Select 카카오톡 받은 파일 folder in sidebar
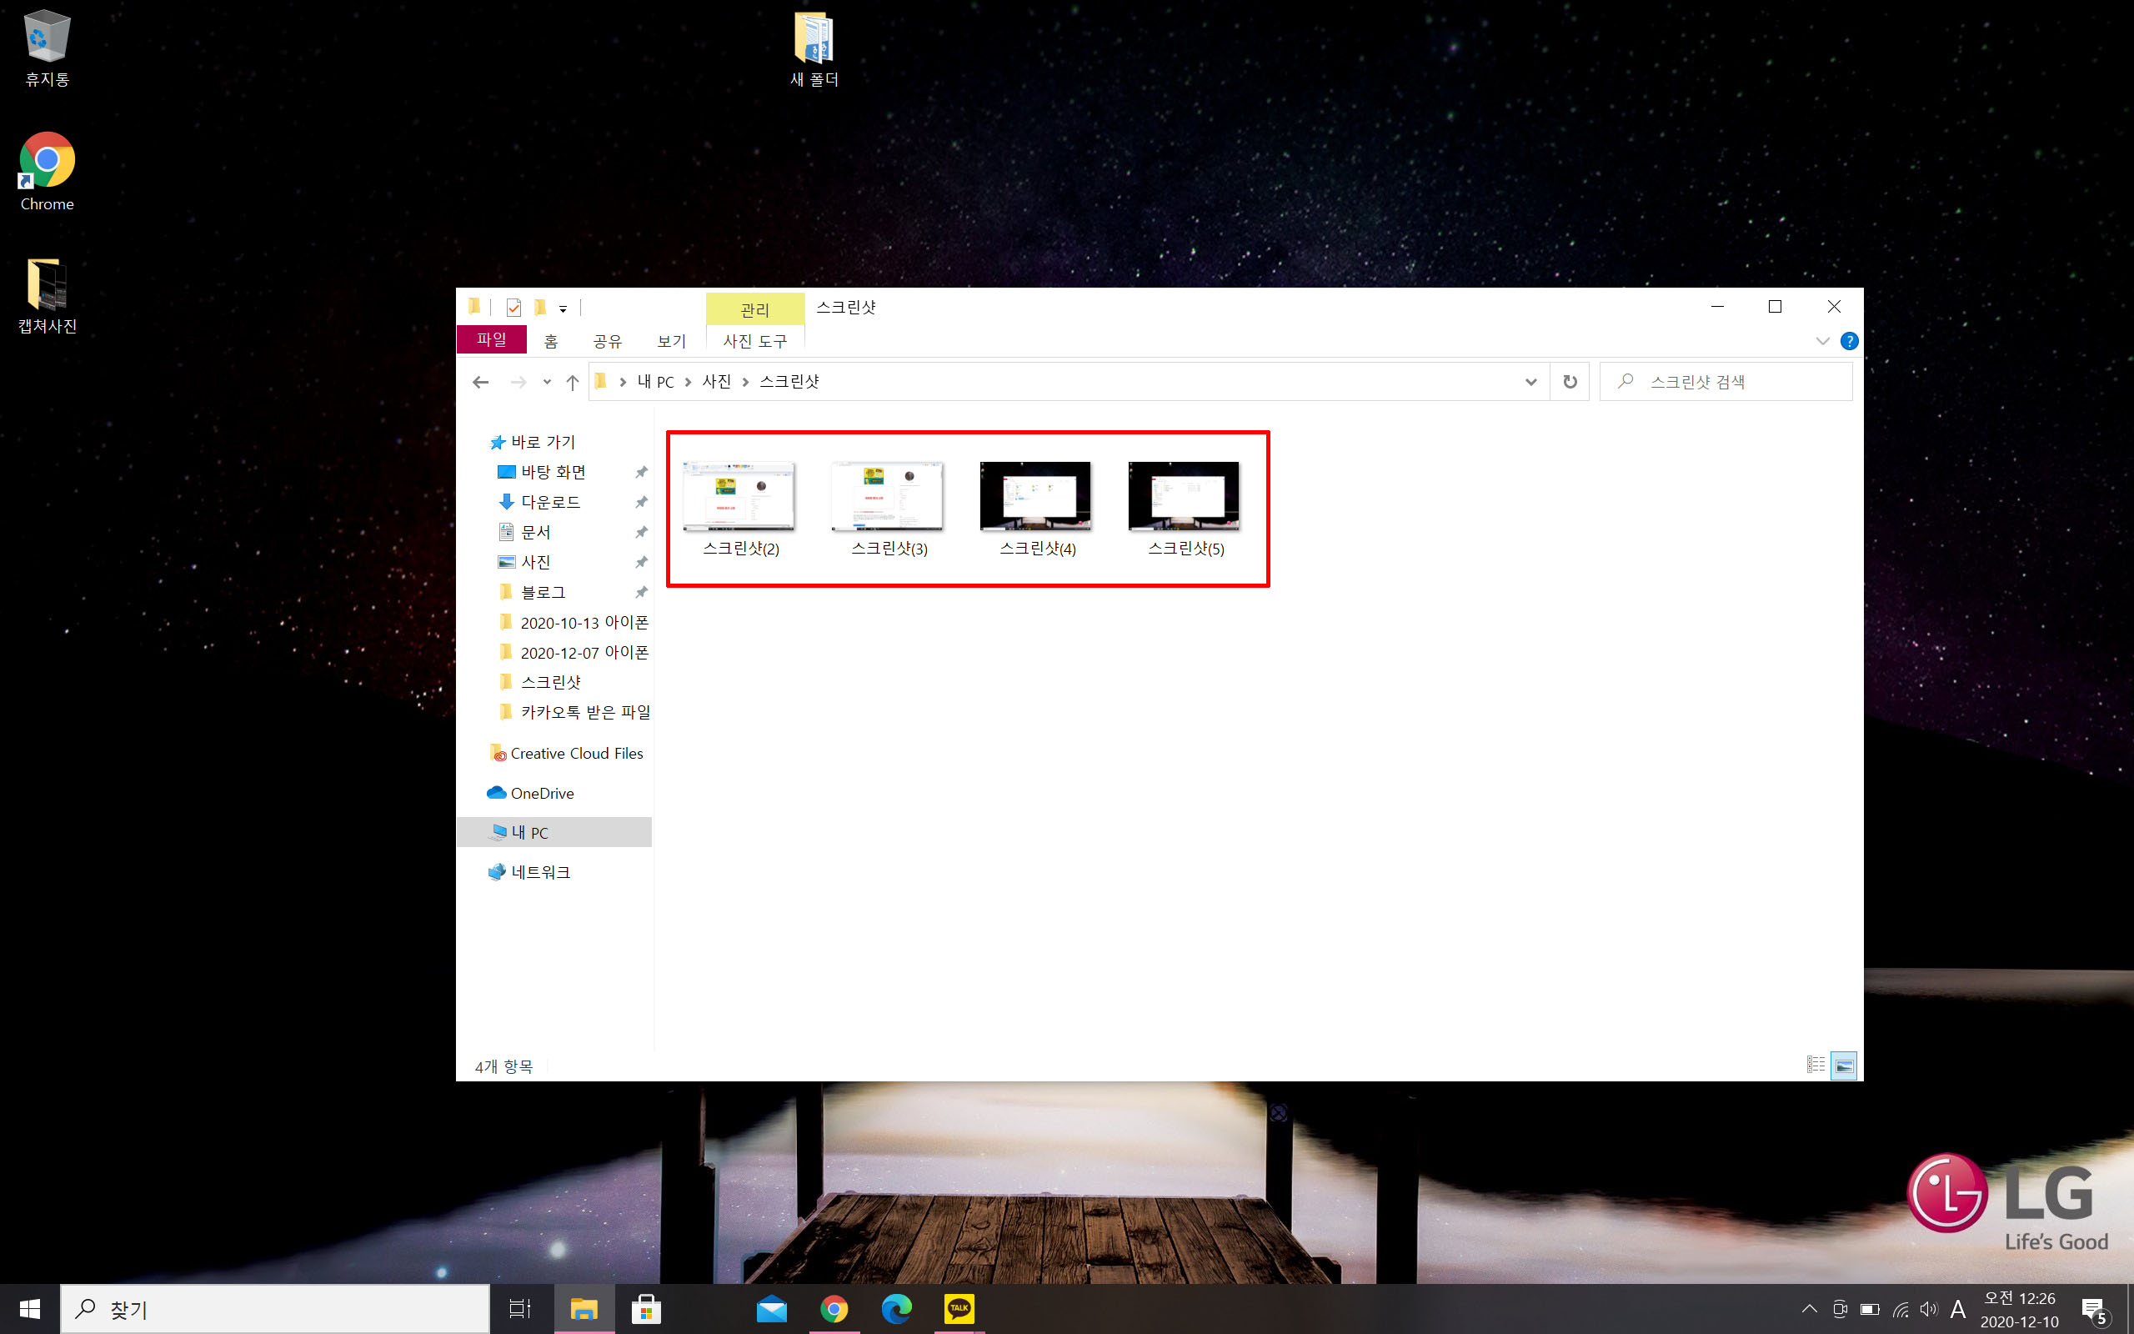This screenshot has width=2134, height=1334. click(584, 712)
